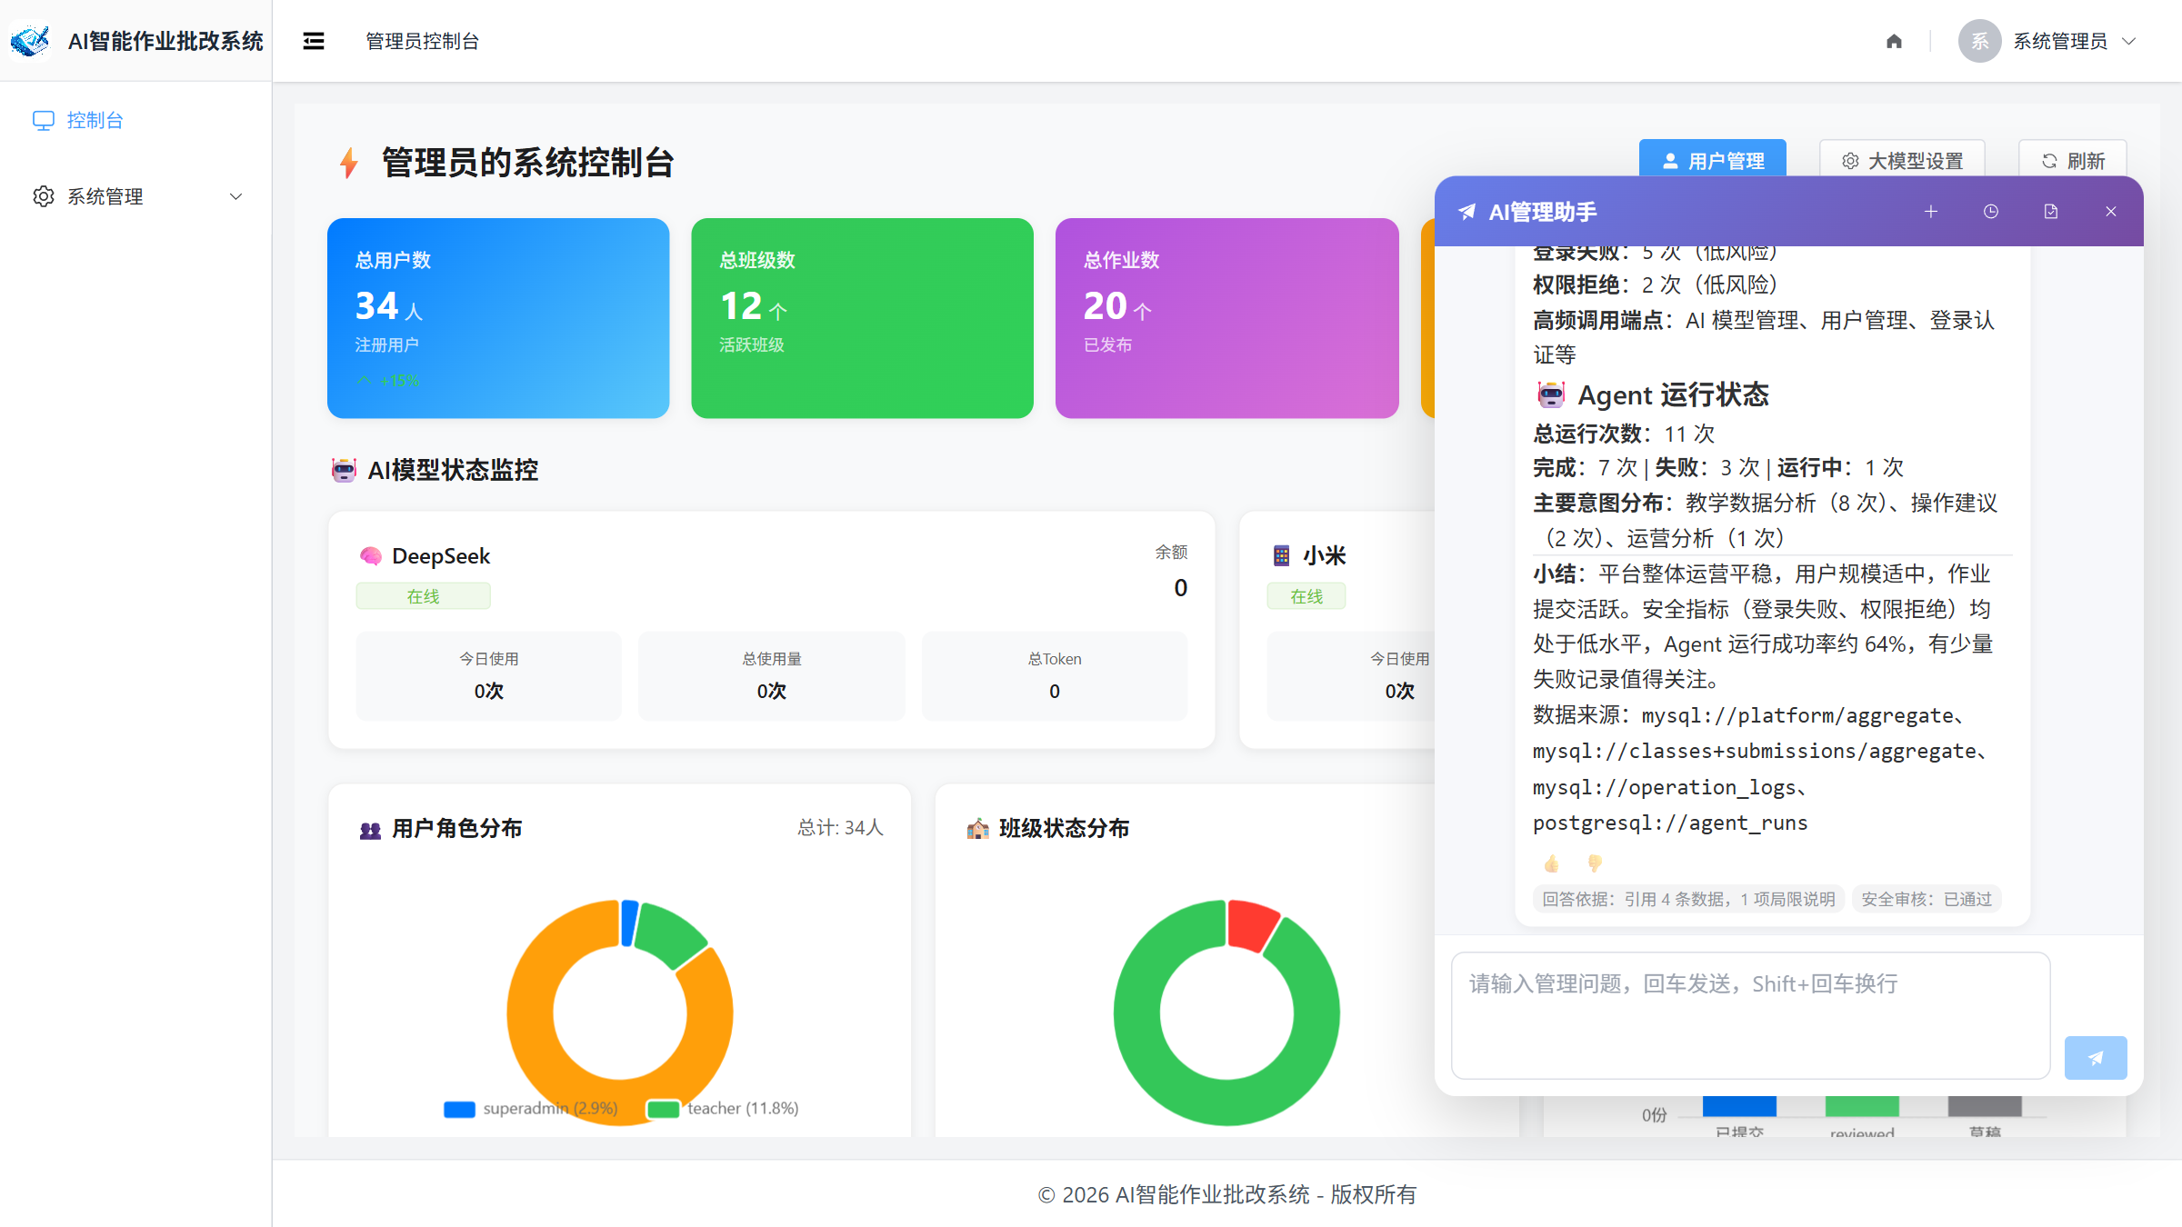The height and width of the screenshot is (1227, 2182).
Task: Click the lightning bolt title icon
Action: [x=349, y=163]
